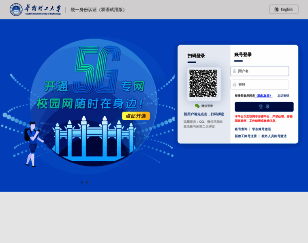The height and width of the screenshot is (243, 308).
Task: Choose the 微信登录 text link
Action: click(x=207, y=106)
